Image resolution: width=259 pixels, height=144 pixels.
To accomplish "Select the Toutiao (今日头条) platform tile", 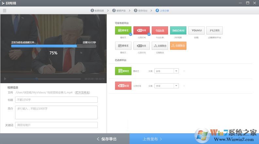I will coord(160,30).
